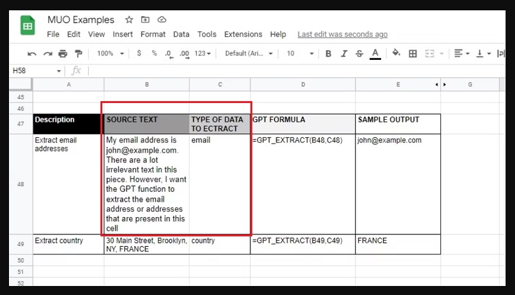This screenshot has height=295, width=515.
Task: Click the john@example.com sample output cell
Action: tap(398, 184)
